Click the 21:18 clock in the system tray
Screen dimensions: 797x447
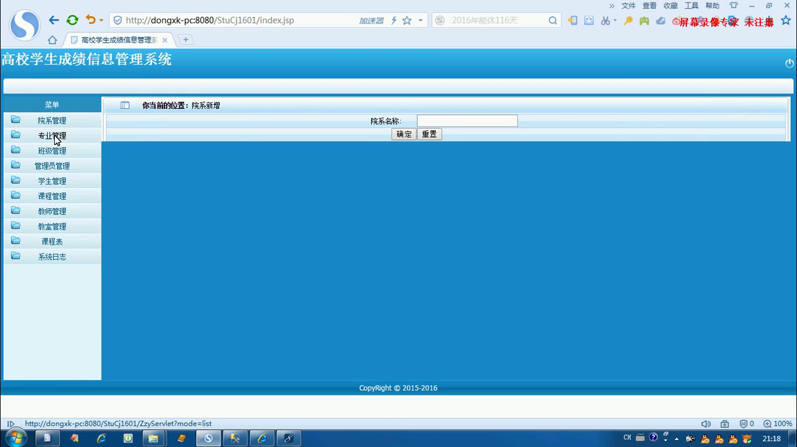tap(771, 438)
